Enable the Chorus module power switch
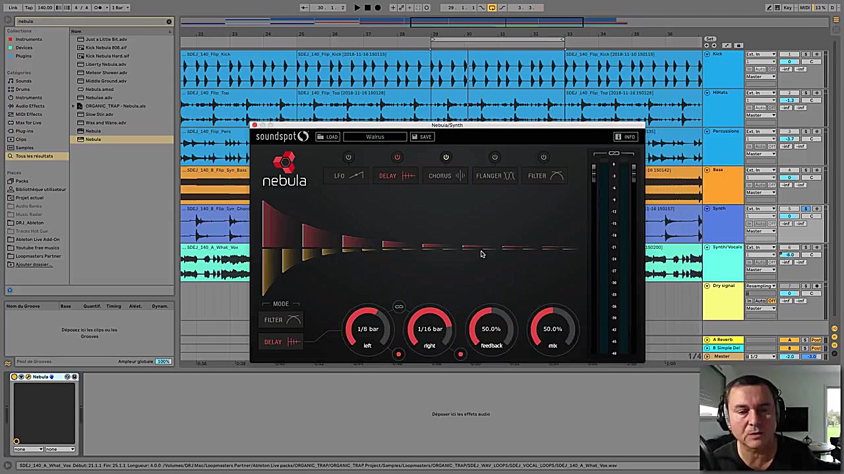Screen dimensions: 844x474 tap(446, 157)
